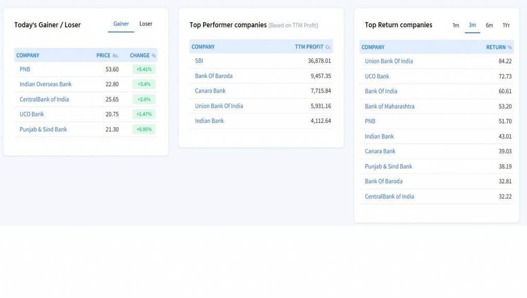Select the return value 84.22

[x=505, y=61]
